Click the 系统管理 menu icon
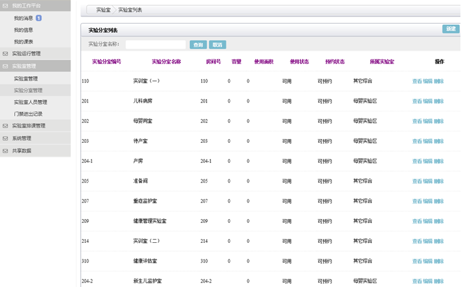 pyautogui.click(x=6, y=138)
